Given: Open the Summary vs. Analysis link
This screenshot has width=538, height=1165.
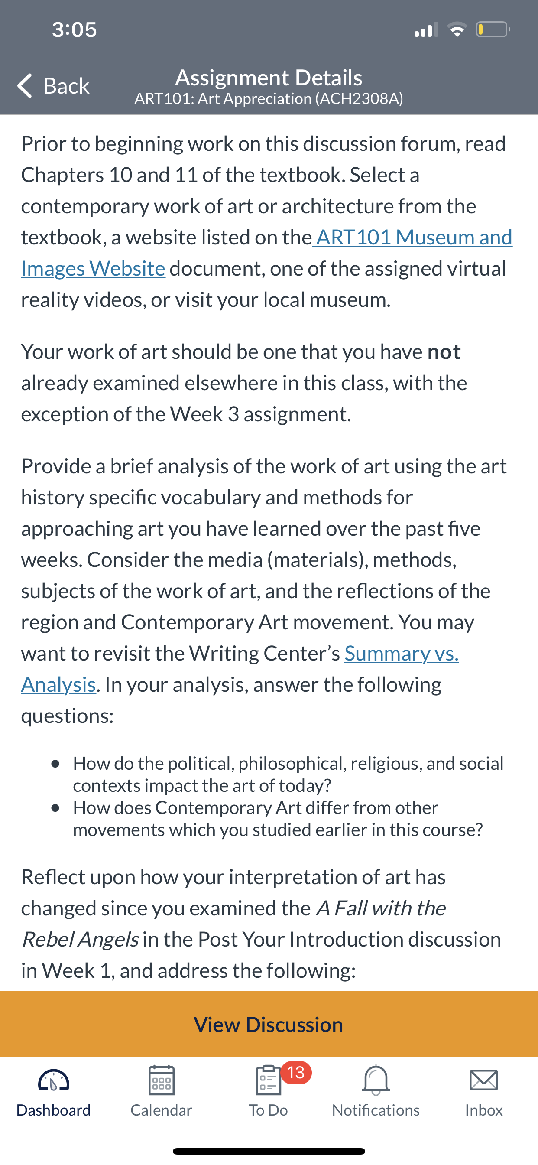Looking at the screenshot, I should click(240, 669).
